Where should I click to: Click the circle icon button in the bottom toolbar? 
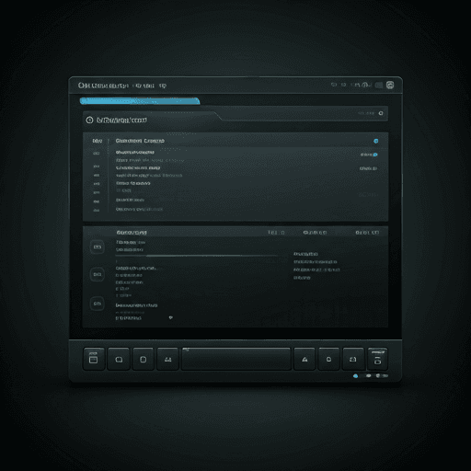(328, 359)
